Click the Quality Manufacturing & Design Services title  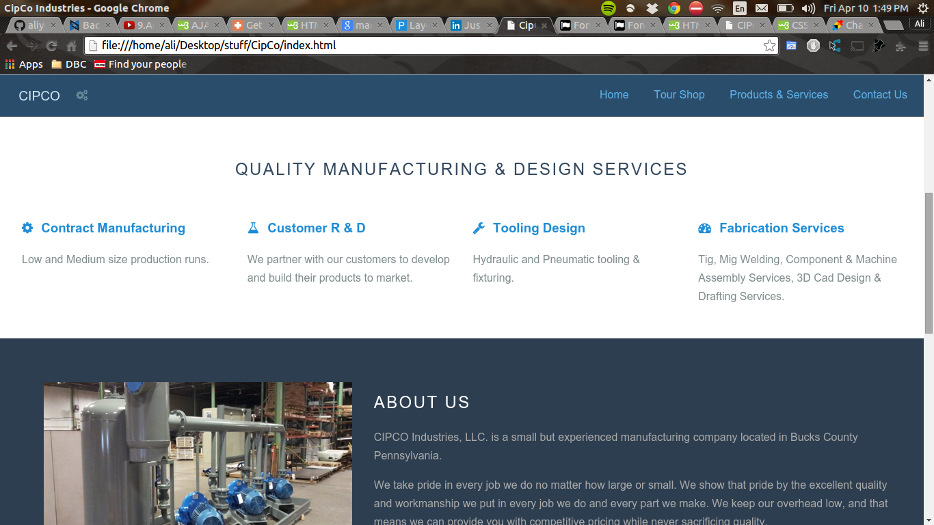coord(462,169)
